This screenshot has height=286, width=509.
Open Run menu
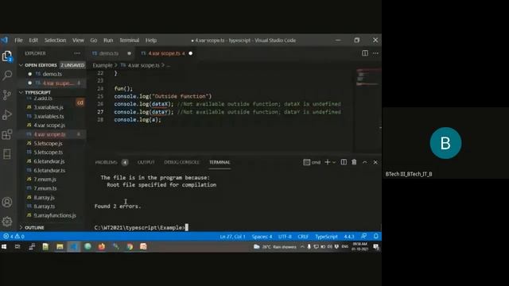coord(108,41)
